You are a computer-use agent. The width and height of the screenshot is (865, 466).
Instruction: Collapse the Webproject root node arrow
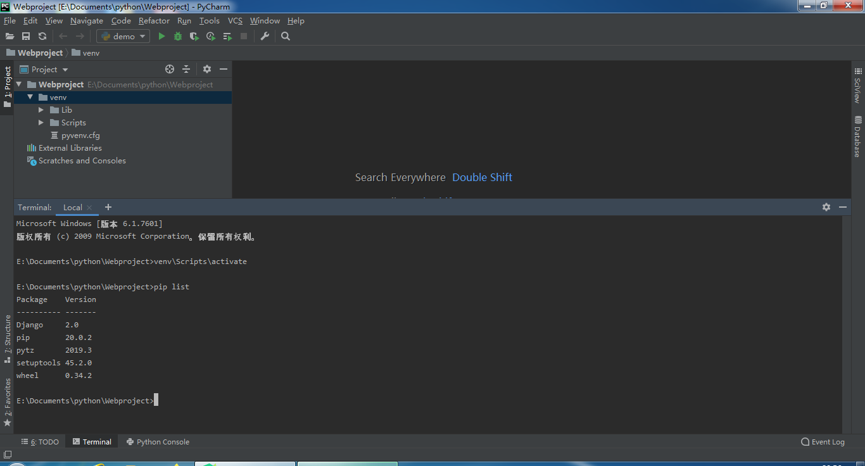pos(18,84)
